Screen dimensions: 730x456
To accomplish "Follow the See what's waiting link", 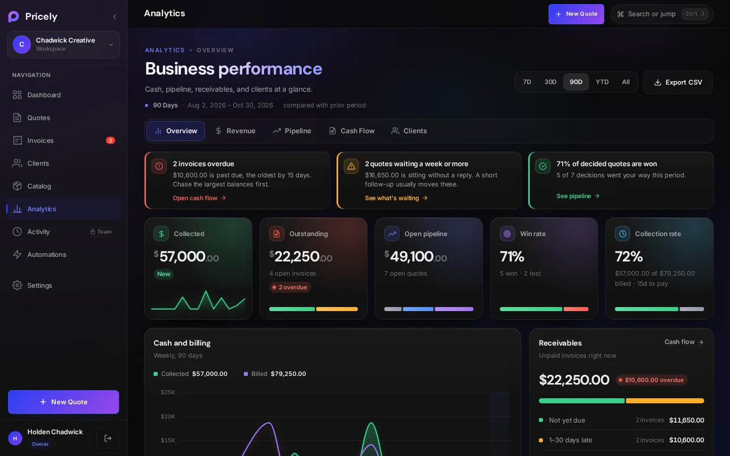I will 396,198.
